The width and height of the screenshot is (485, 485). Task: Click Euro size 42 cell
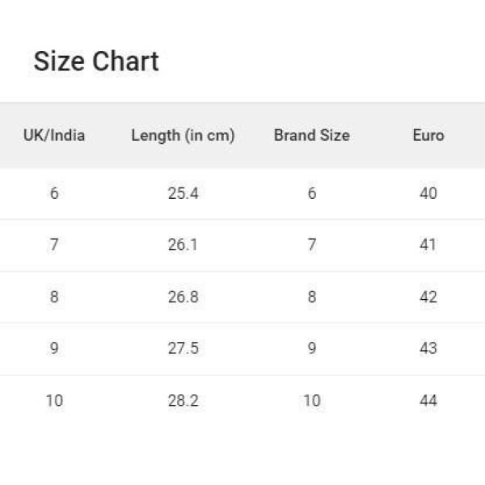click(428, 297)
